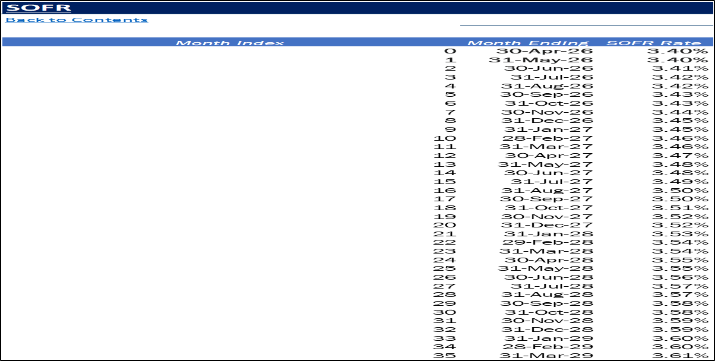Select date cell 31-Dec-28

[x=548, y=330]
